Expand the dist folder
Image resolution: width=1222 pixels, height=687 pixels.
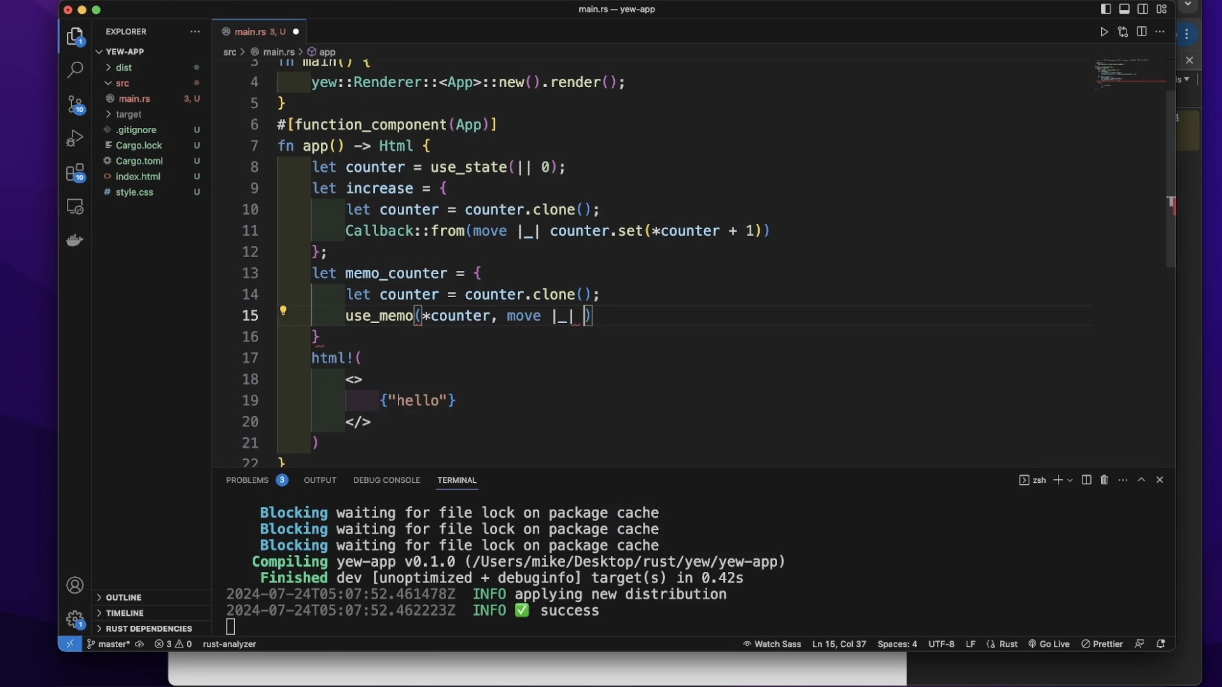(x=124, y=67)
